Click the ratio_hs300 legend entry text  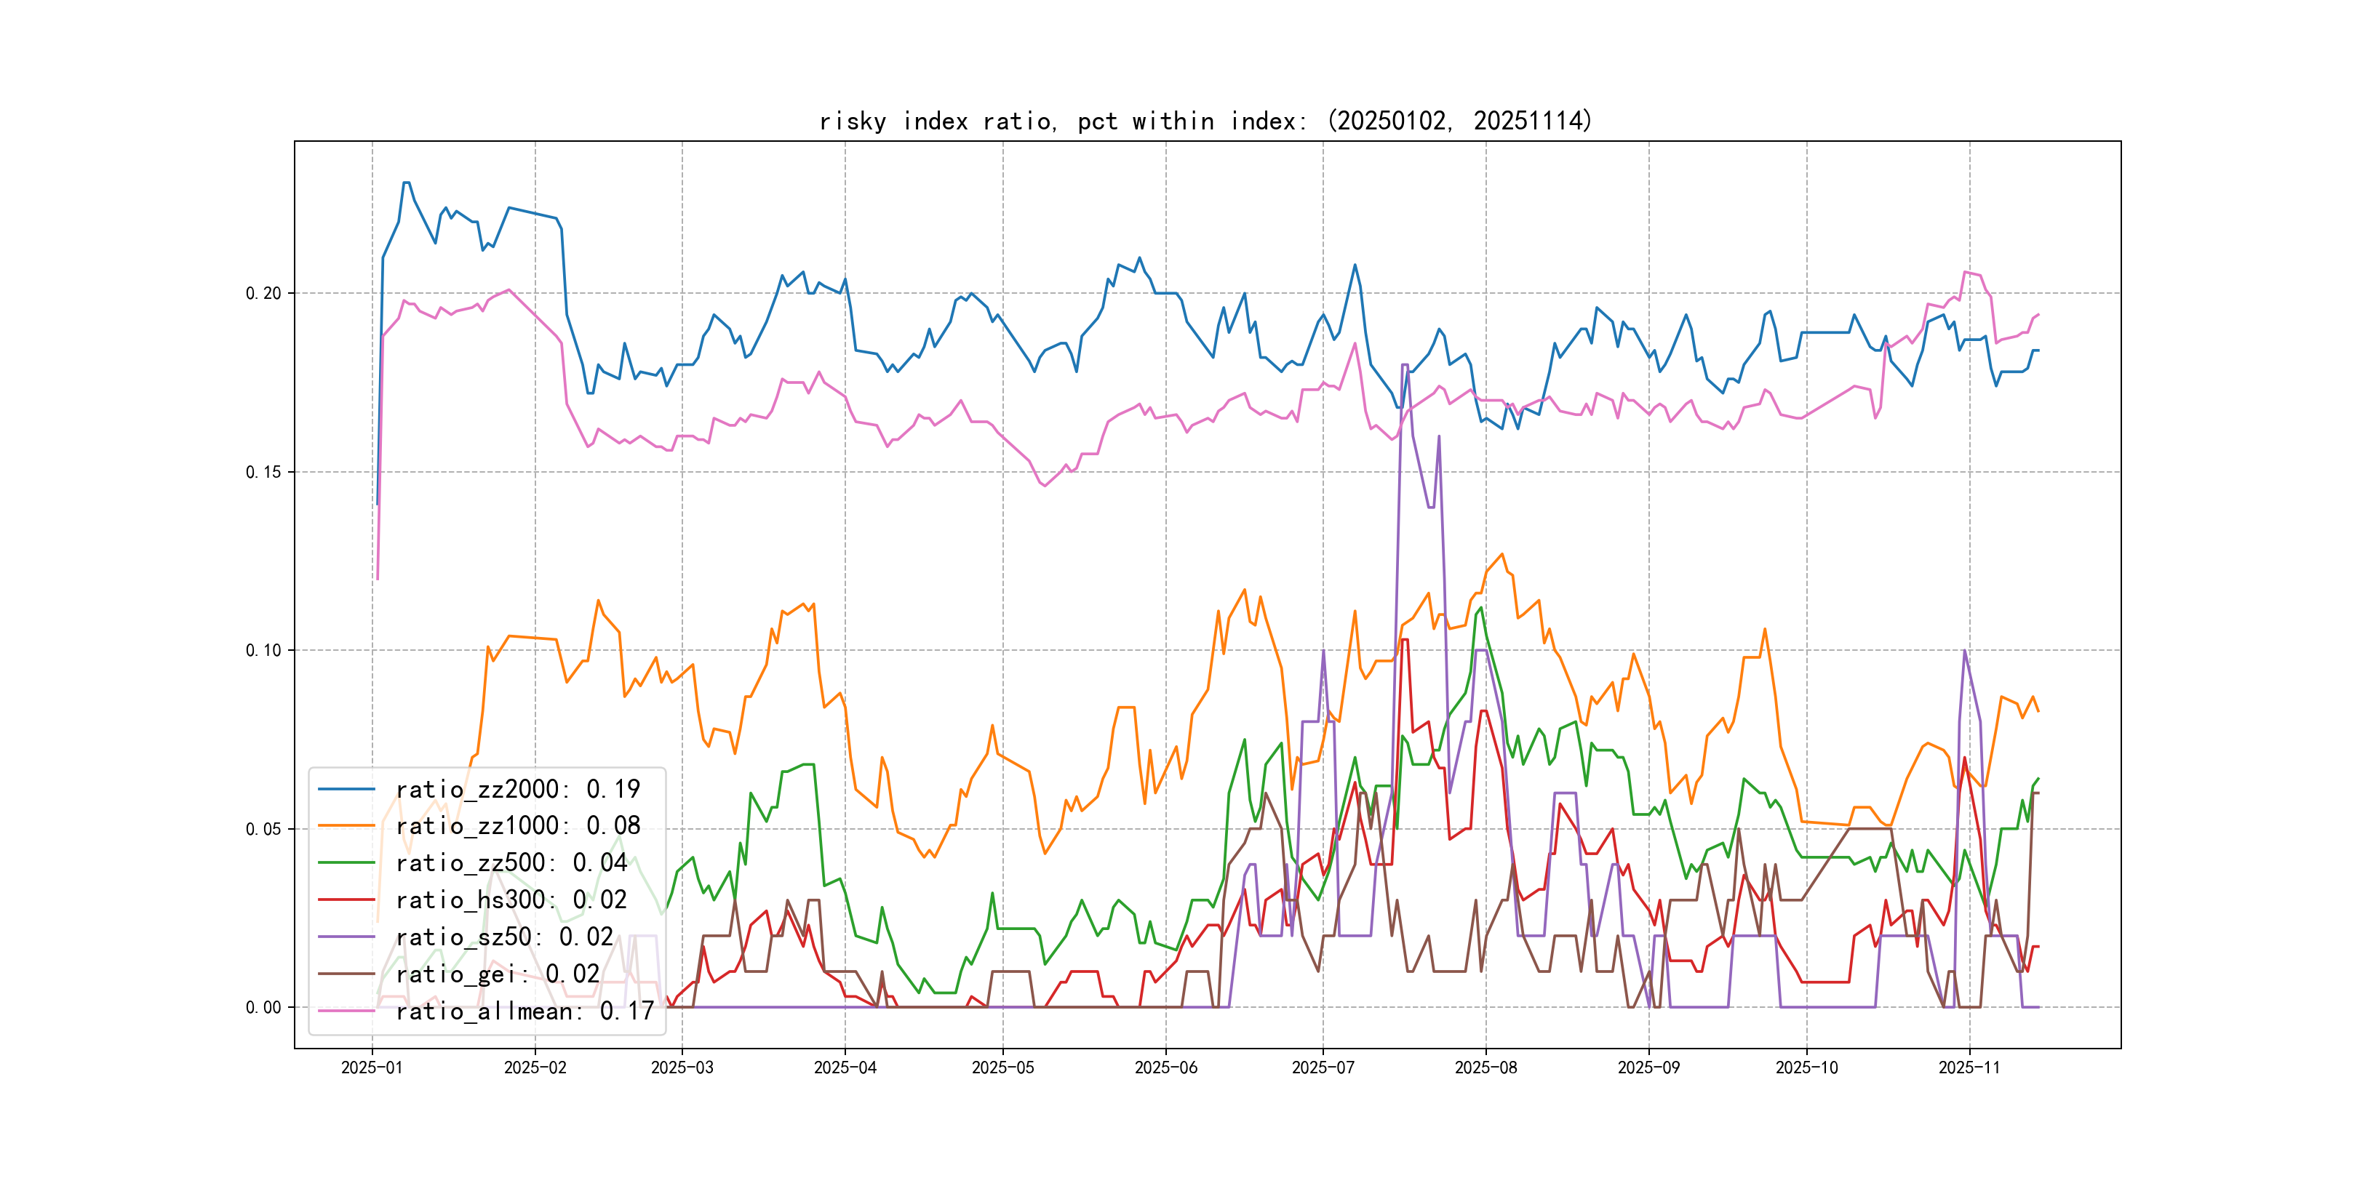(511, 900)
